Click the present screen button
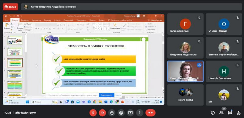Image resolution: width=244 pixels, height=118 pixels. [130, 113]
